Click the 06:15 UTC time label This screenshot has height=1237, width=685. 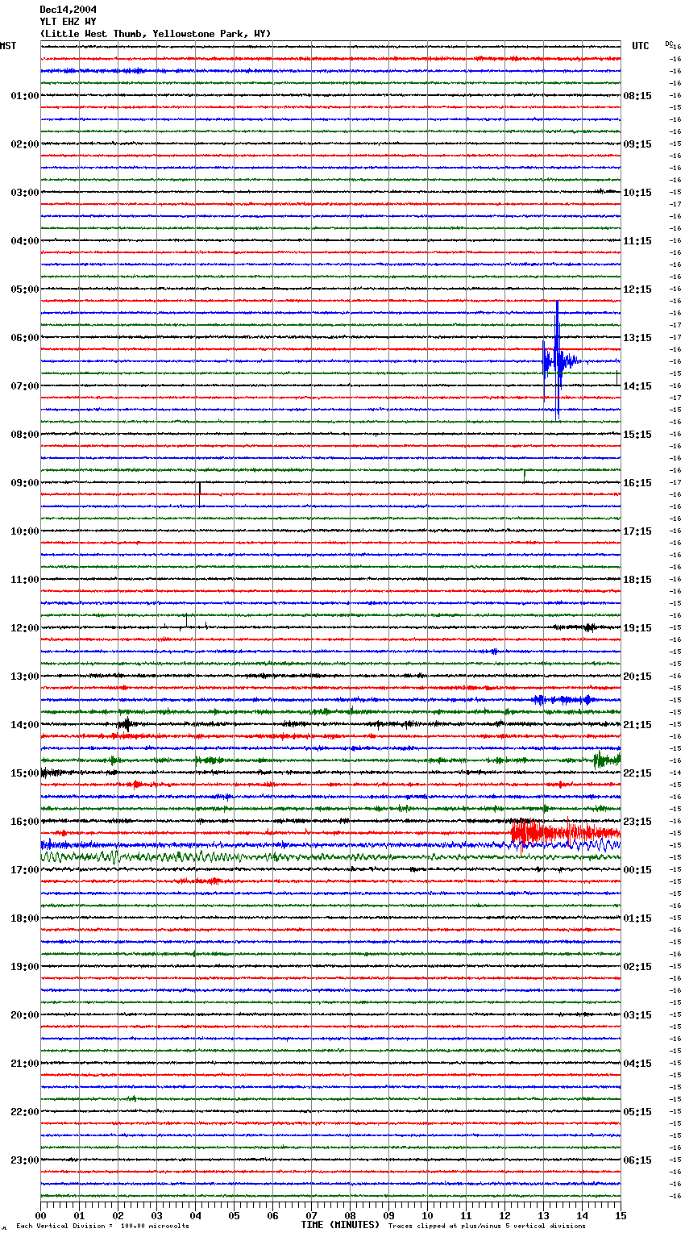click(x=637, y=1160)
